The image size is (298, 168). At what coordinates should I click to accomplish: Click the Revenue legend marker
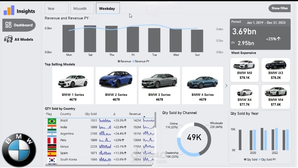click(x=119, y=62)
